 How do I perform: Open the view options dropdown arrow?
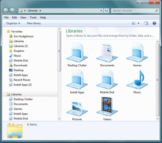(x=138, y=23)
